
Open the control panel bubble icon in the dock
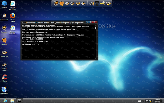83,3
